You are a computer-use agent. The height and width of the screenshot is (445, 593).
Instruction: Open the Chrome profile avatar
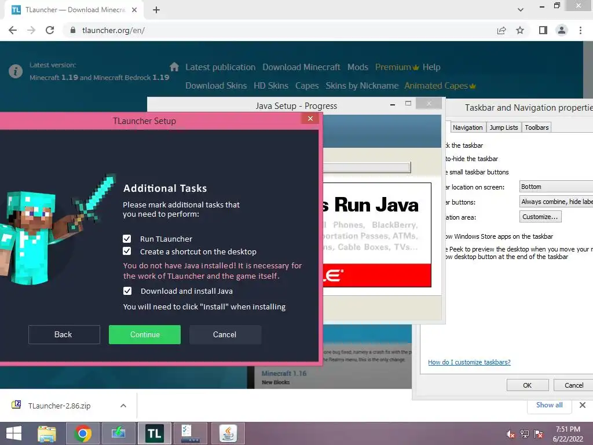pos(562,30)
